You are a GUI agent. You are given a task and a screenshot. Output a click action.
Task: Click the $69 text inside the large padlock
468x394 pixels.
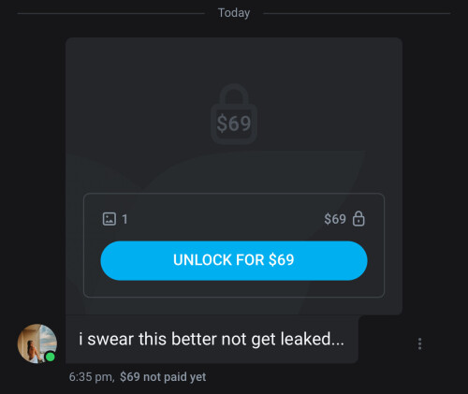pyautogui.click(x=234, y=124)
